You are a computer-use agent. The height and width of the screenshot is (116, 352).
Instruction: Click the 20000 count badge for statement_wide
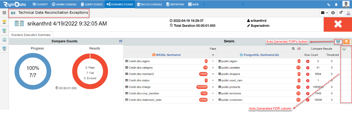click(x=203, y=100)
